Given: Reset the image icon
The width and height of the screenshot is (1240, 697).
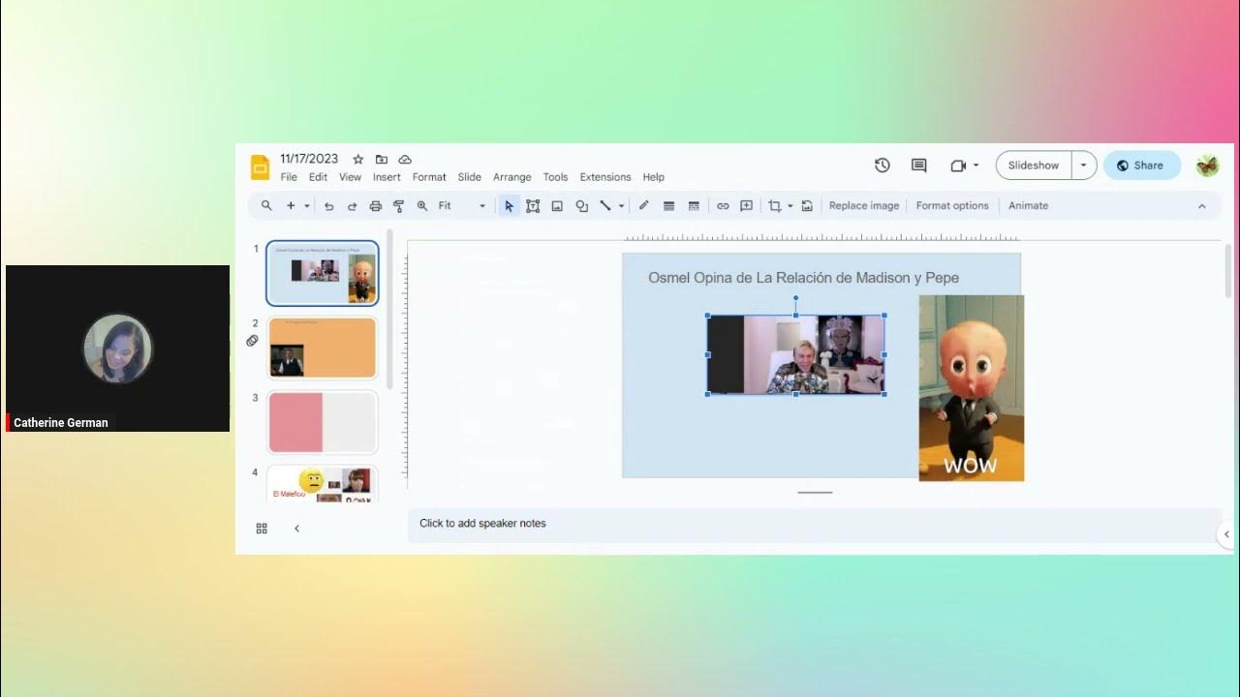Looking at the screenshot, I should click(x=806, y=205).
